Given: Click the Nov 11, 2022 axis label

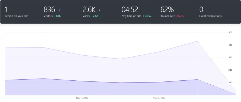Looking at the screenshot, I should (x=82, y=98).
